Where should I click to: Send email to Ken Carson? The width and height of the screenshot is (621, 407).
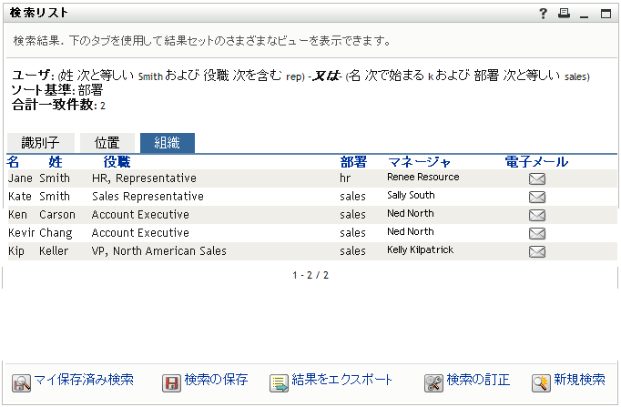click(x=537, y=215)
